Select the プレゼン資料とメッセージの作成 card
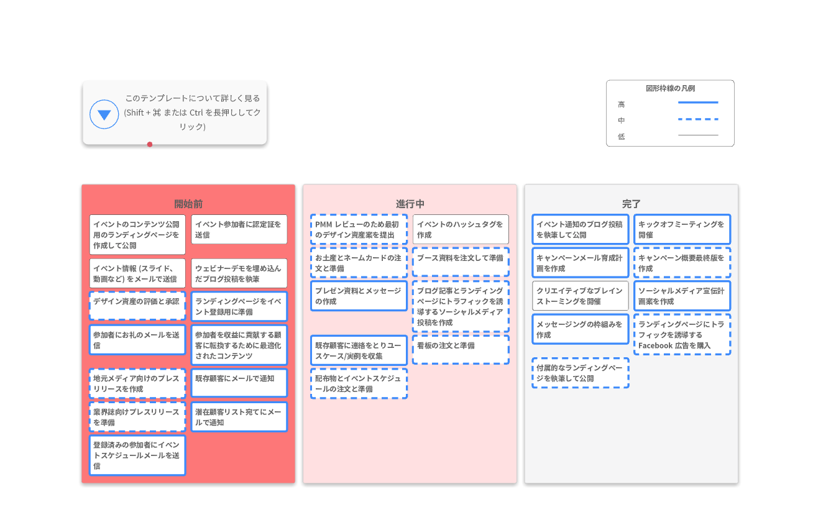This screenshot has height=520, width=813. pos(359,296)
